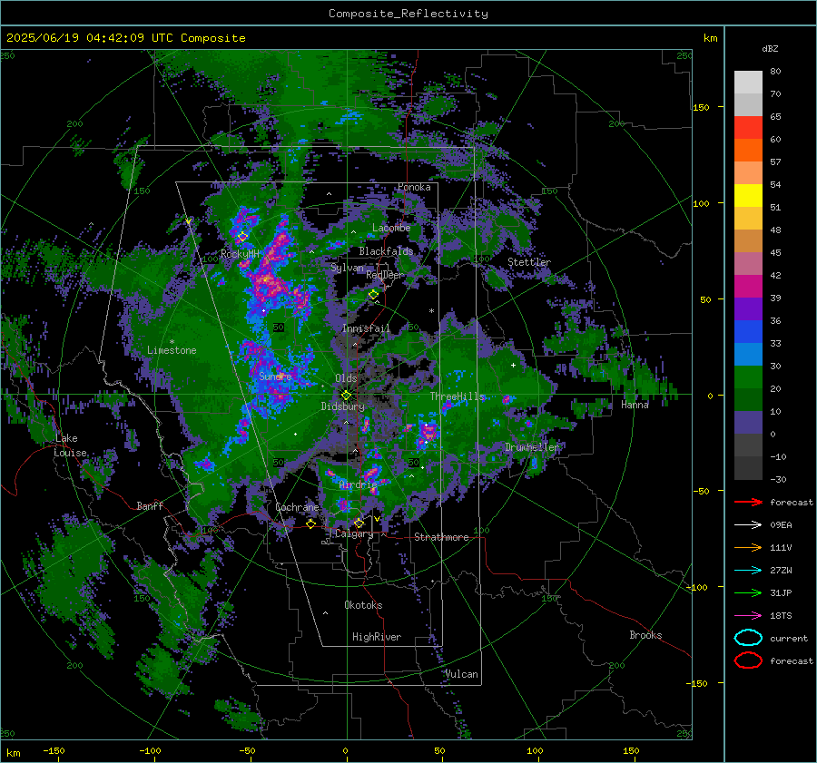Click the Calgary map label
This screenshot has height=763, width=817.
(x=354, y=533)
